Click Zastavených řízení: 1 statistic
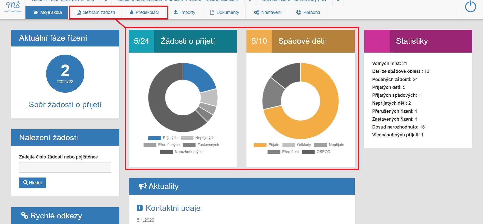The image size is (483, 224). [395, 119]
